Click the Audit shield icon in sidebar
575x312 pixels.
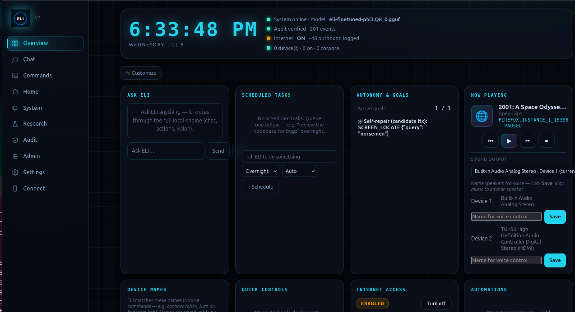point(15,140)
